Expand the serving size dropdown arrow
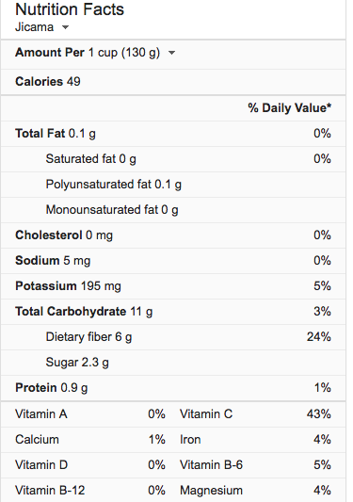Image resolution: width=353 pixels, height=502 pixels. [x=172, y=53]
